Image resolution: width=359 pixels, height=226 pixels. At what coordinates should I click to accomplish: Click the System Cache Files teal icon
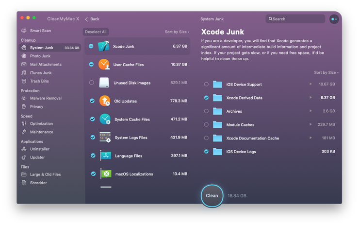pyautogui.click(x=105, y=119)
